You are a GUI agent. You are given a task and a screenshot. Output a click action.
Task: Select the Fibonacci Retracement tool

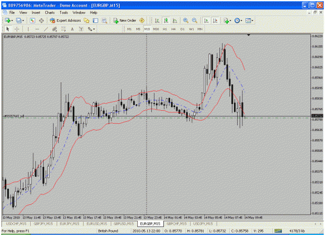(x=63, y=29)
